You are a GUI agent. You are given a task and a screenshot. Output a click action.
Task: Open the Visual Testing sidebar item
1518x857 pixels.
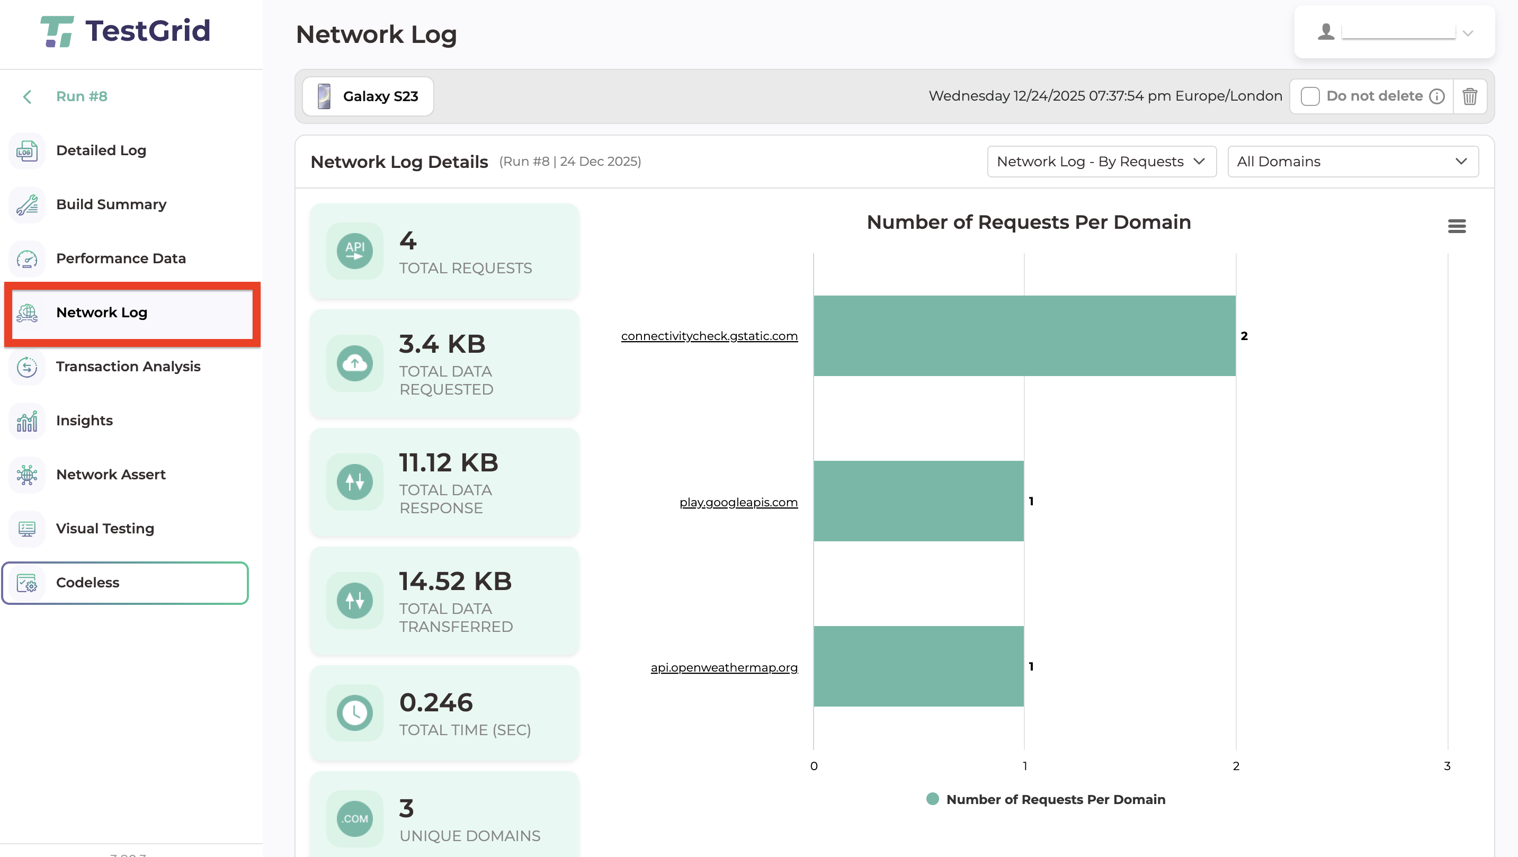tap(105, 529)
